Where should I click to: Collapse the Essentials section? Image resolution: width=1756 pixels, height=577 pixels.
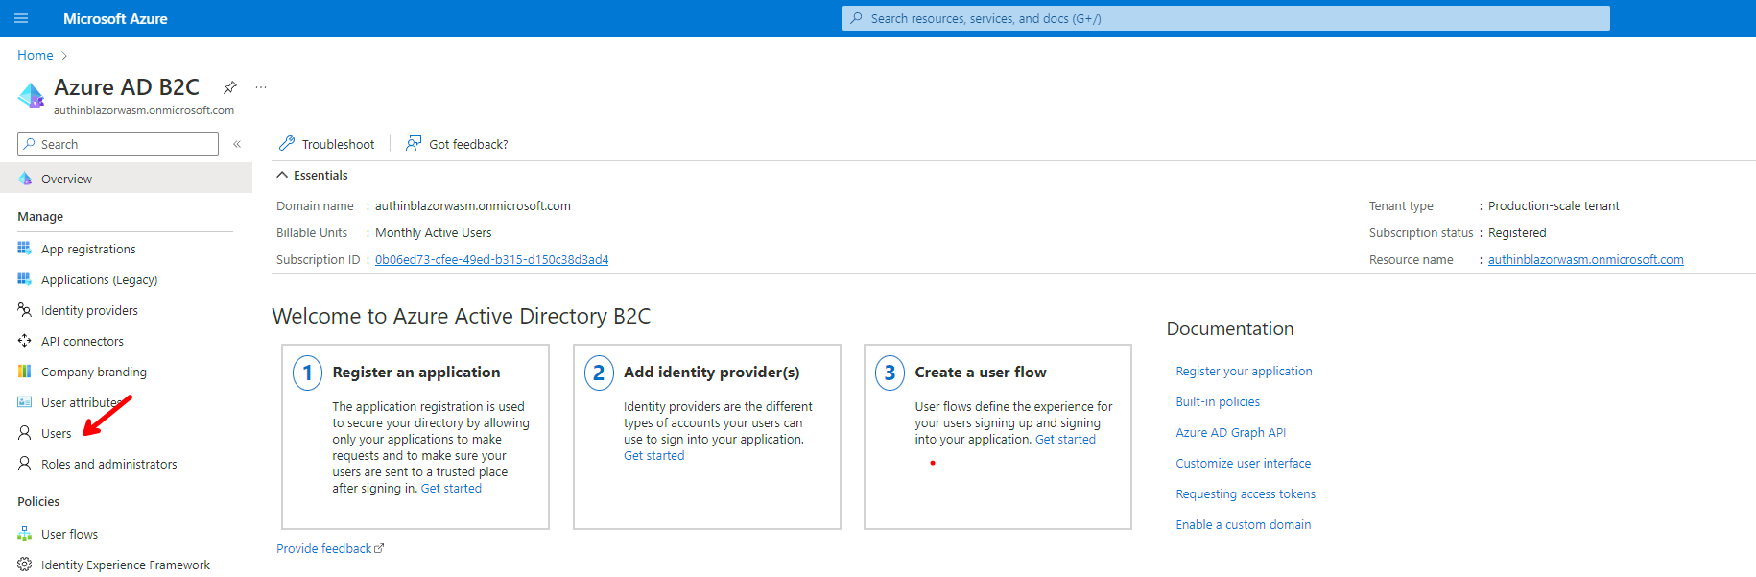[x=312, y=175]
